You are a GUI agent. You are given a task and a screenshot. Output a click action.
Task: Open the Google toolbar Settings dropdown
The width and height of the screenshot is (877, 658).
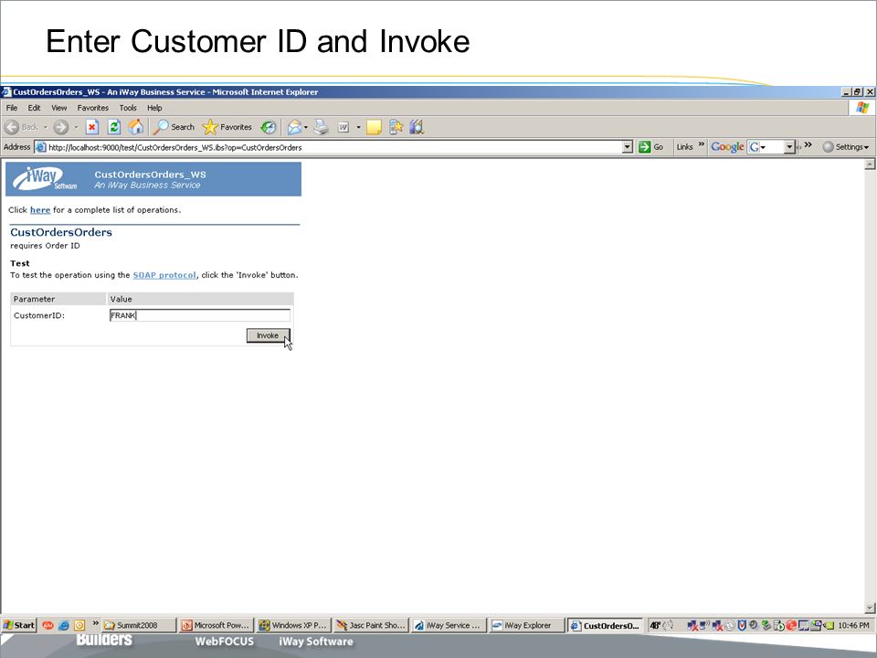(x=846, y=146)
